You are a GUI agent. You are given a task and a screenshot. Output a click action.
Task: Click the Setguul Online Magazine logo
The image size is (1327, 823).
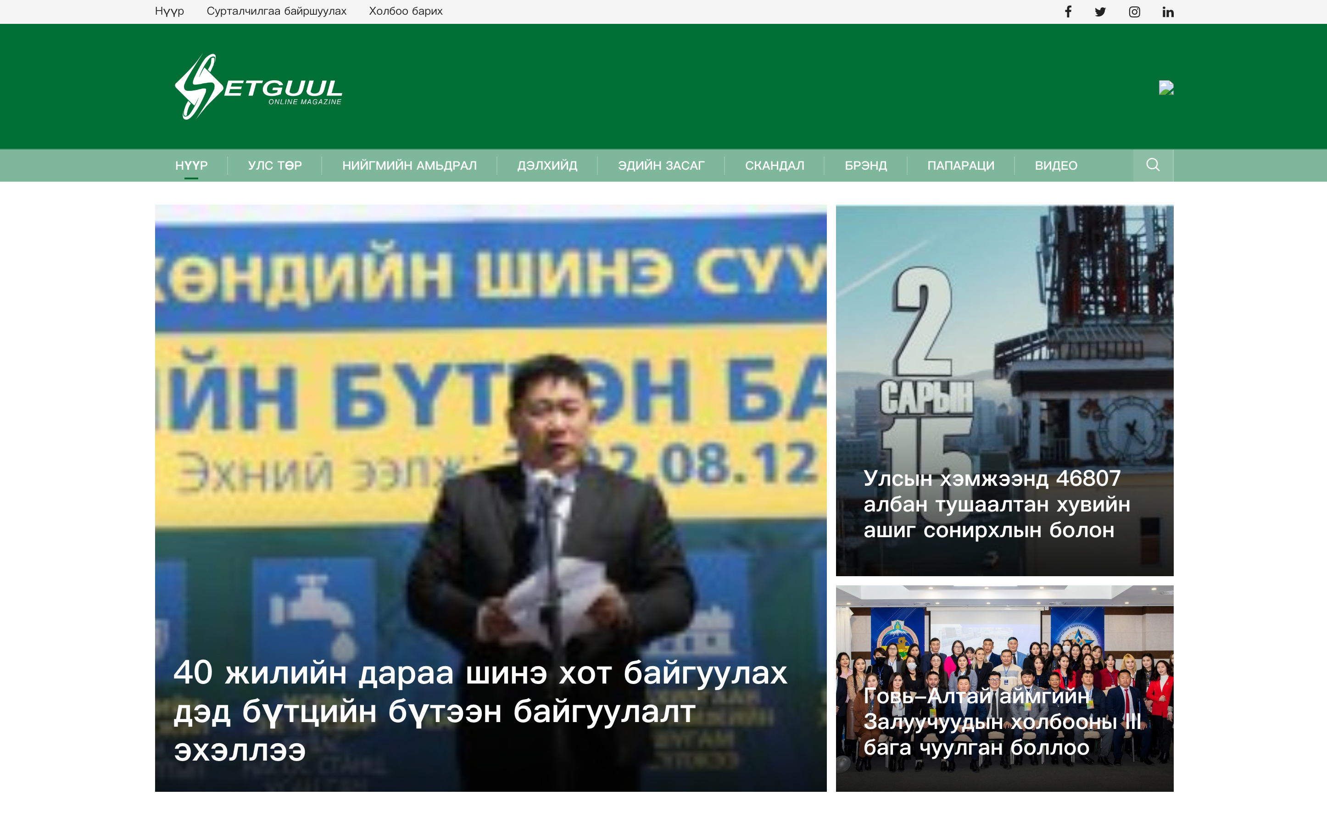pyautogui.click(x=258, y=87)
